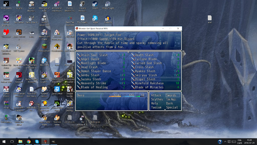This screenshot has height=145, width=257.
Task: Open the Terraria desktop shortcut
Action: tap(19, 5)
